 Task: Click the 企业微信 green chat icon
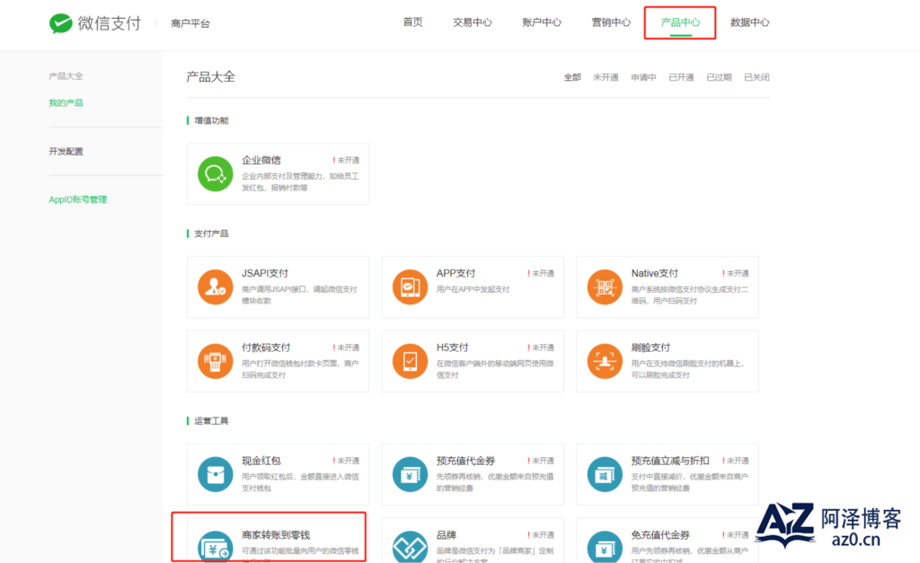point(216,173)
